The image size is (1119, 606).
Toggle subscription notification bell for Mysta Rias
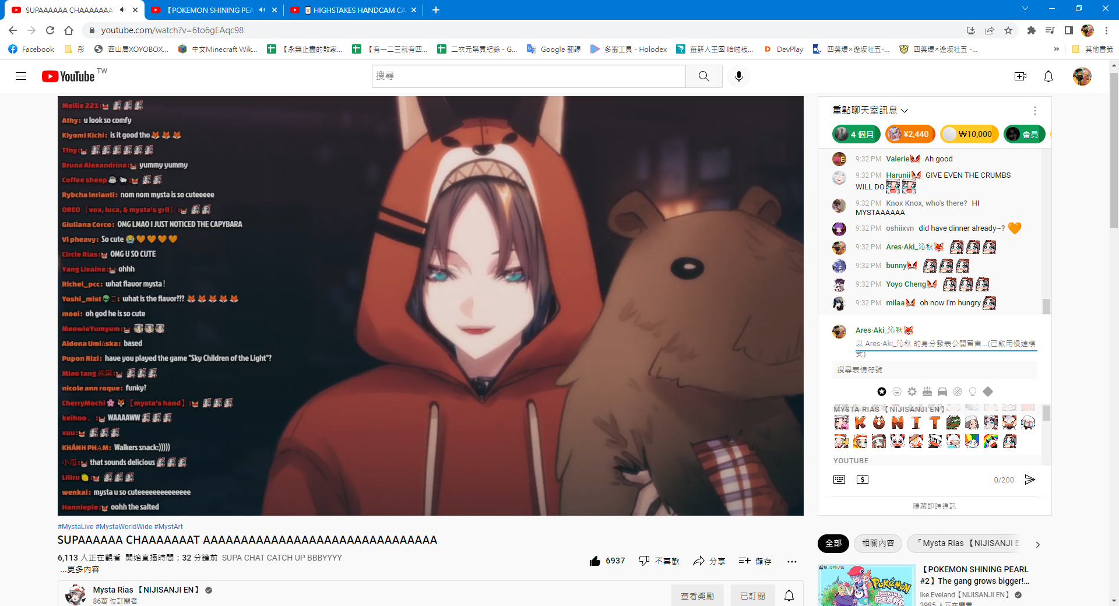point(789,596)
